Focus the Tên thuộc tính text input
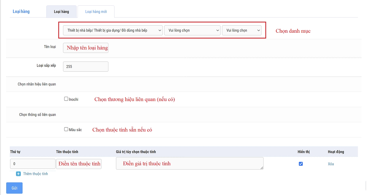 pyautogui.click(x=79, y=164)
